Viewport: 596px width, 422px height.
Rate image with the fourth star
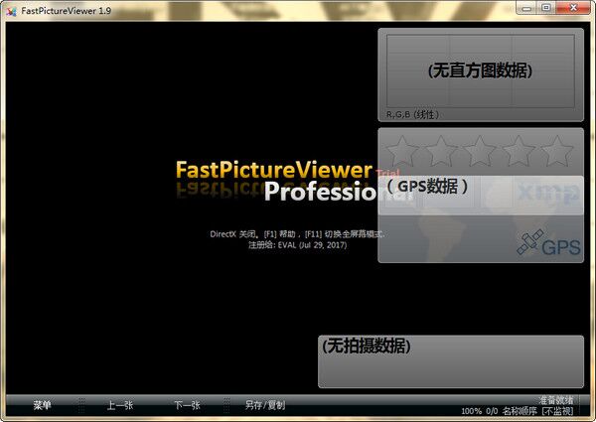[519, 152]
